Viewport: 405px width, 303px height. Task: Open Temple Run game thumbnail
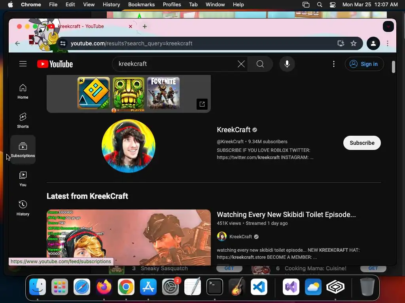tap(129, 94)
